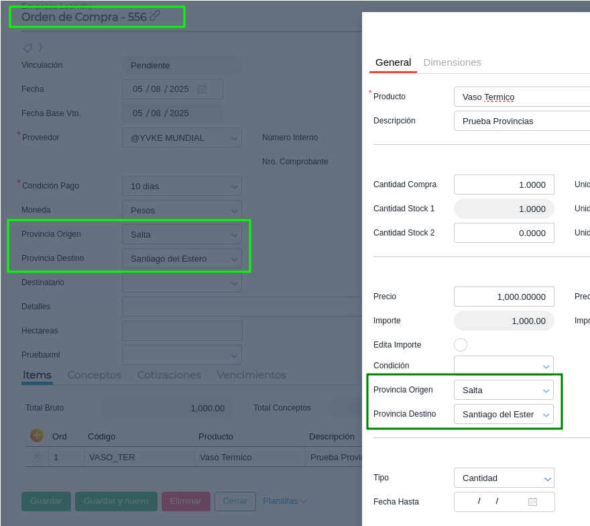The width and height of the screenshot is (590, 526).
Task: Click the Importe value 1,000.00
Action: click(x=504, y=321)
